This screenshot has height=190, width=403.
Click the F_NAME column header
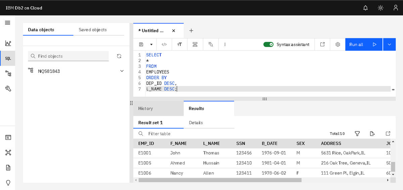[x=179, y=143]
